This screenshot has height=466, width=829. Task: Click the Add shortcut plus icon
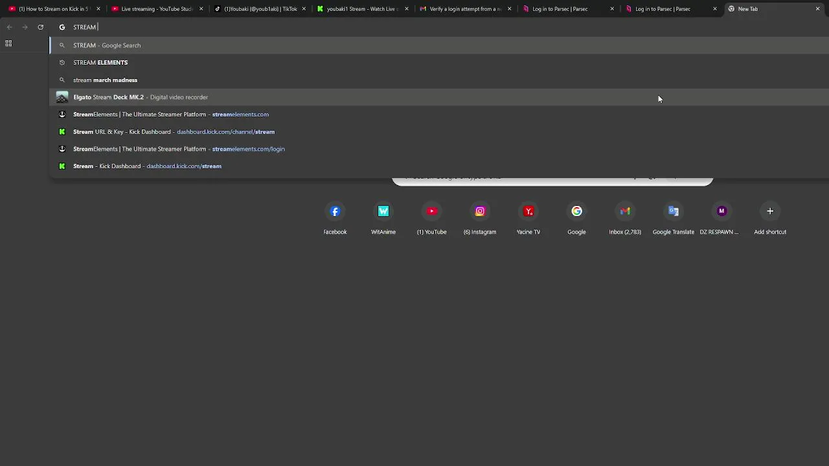(x=770, y=211)
